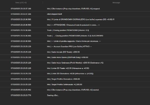Click the 'Limite di perdita raggiunto' message
This screenshot has height=105, width=150.
pyautogui.click(x=74, y=41)
